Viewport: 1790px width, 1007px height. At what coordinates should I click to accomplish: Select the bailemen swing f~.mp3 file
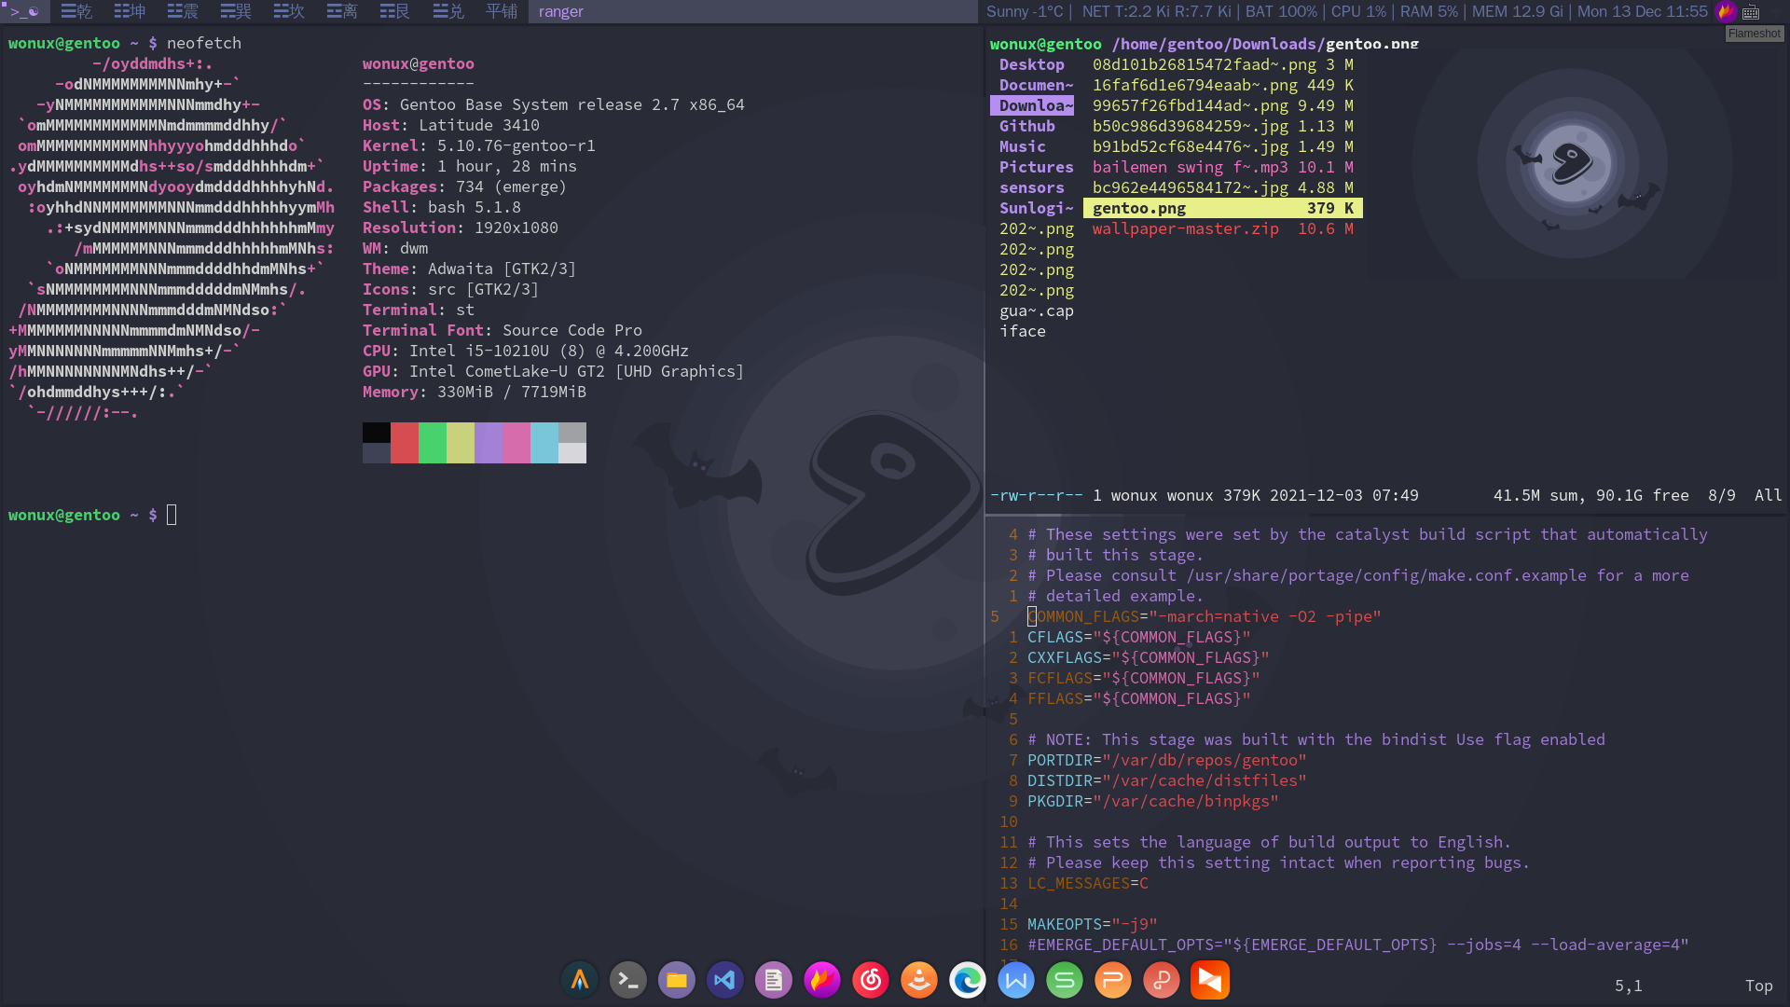1223,167
